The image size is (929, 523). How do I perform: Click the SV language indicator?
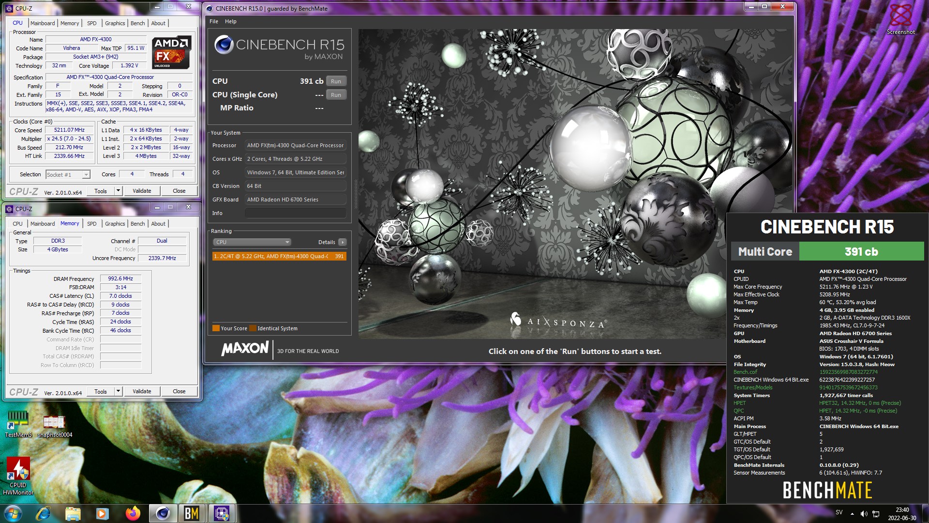(839, 512)
